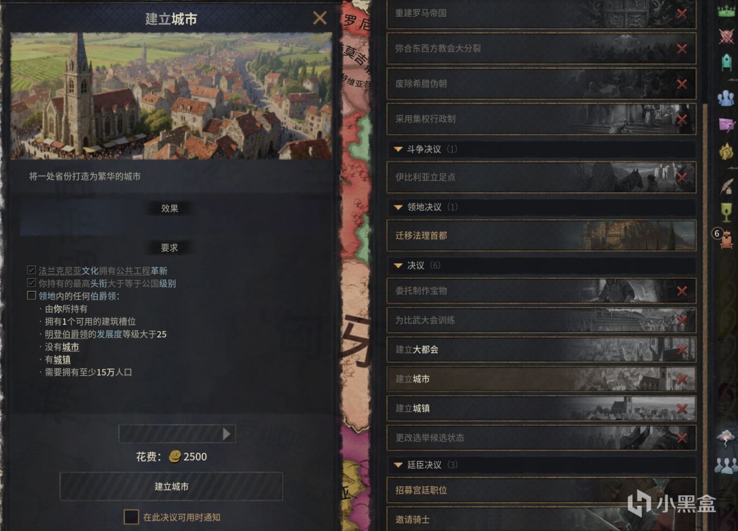The width and height of the screenshot is (738, 531).
Task: Select the 建立大都会 decision entry
Action: click(541, 350)
